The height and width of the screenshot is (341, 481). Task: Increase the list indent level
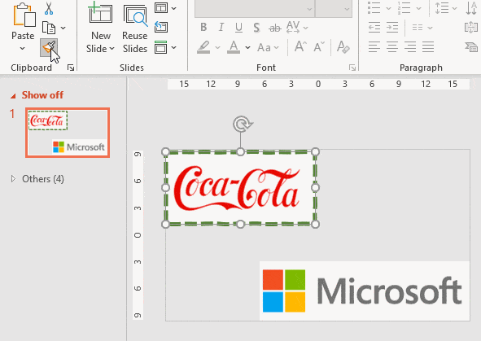coord(392,28)
